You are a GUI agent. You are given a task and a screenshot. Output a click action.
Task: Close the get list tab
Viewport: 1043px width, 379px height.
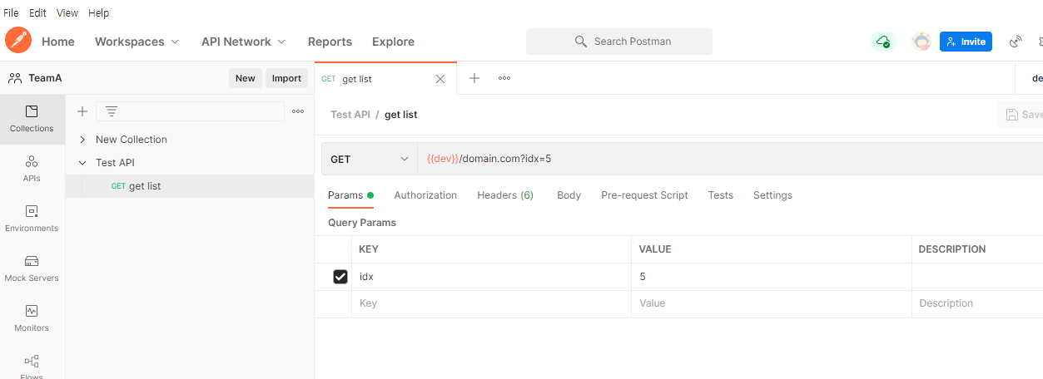tap(440, 79)
